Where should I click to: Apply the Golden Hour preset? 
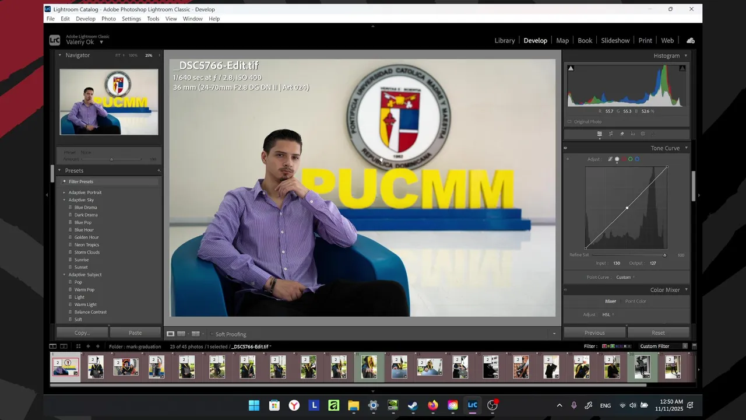[x=86, y=237]
